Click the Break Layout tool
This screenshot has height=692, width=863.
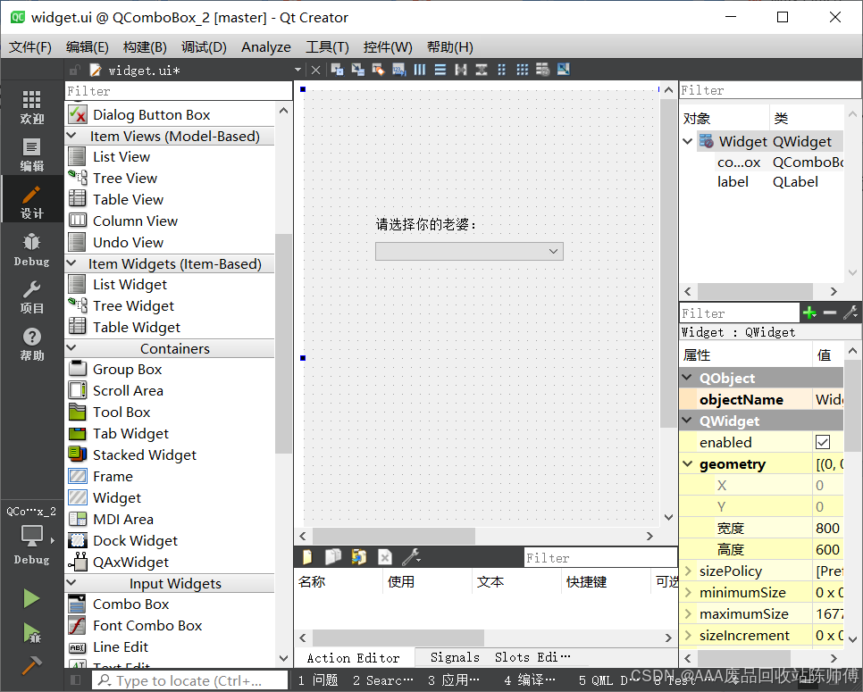coord(542,70)
